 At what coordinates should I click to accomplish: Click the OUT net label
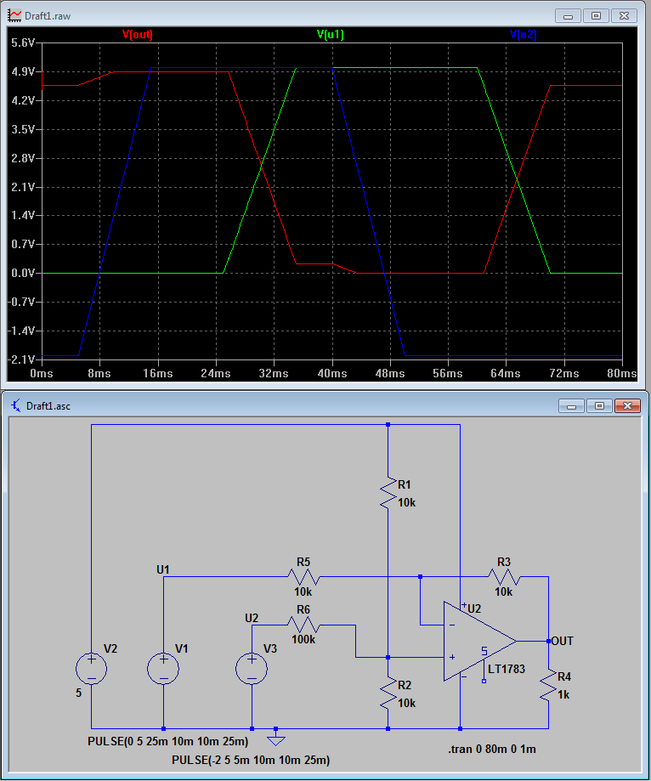click(x=563, y=641)
